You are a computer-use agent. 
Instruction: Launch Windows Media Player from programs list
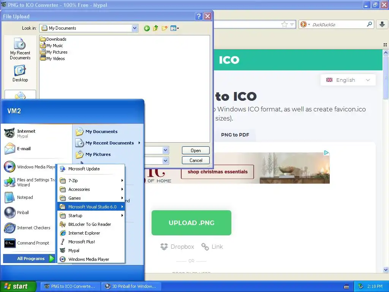(x=91, y=259)
